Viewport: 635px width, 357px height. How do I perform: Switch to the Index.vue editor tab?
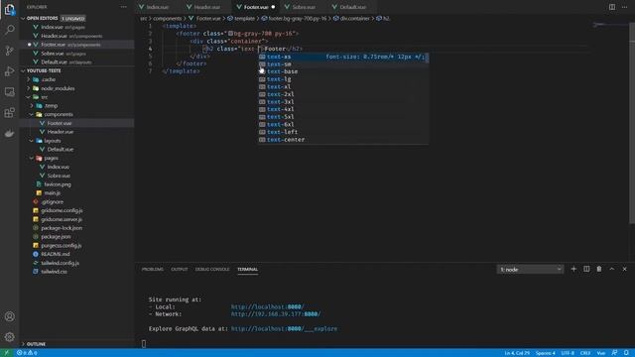tap(157, 7)
